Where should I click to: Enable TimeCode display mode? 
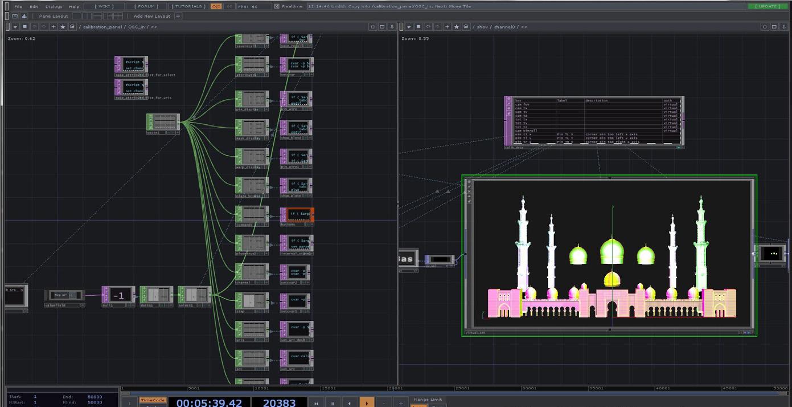152,400
